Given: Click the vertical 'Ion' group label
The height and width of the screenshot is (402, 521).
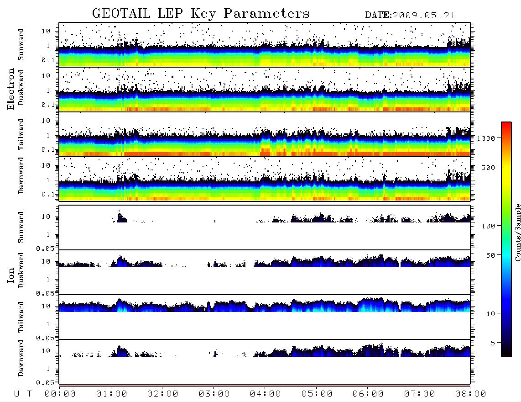Looking at the screenshot, I should [x=10, y=275].
